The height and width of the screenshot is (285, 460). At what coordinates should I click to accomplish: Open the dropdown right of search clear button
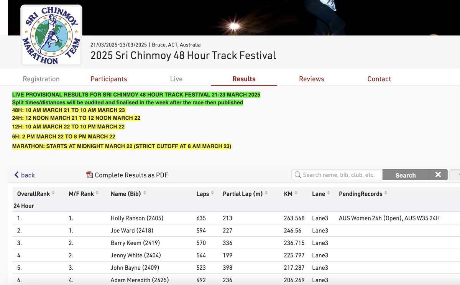coord(455,175)
